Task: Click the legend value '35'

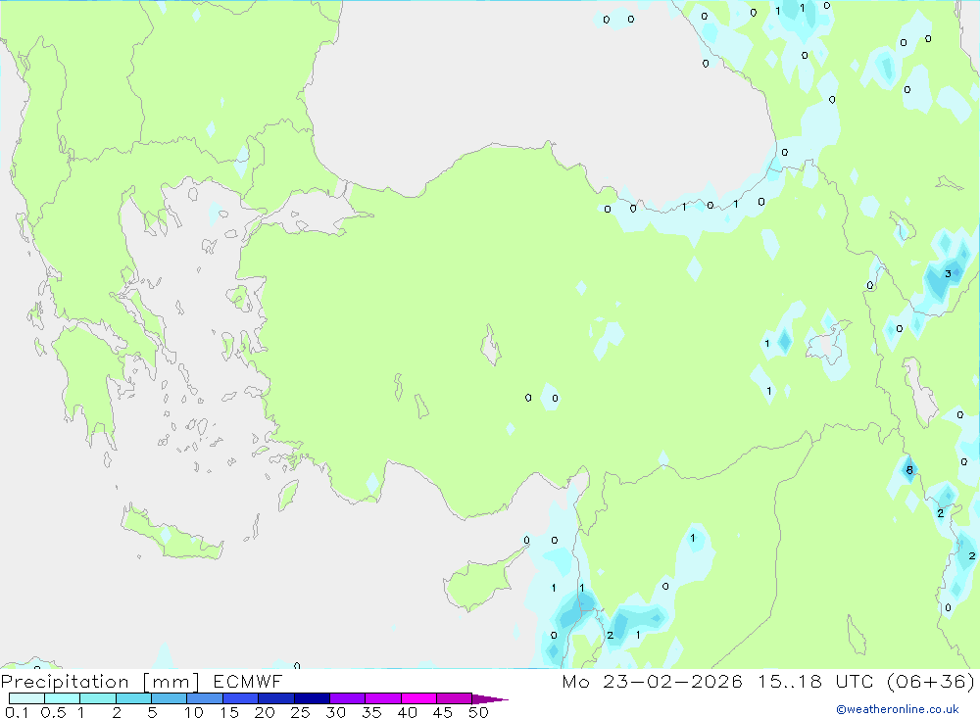Action: (x=371, y=712)
